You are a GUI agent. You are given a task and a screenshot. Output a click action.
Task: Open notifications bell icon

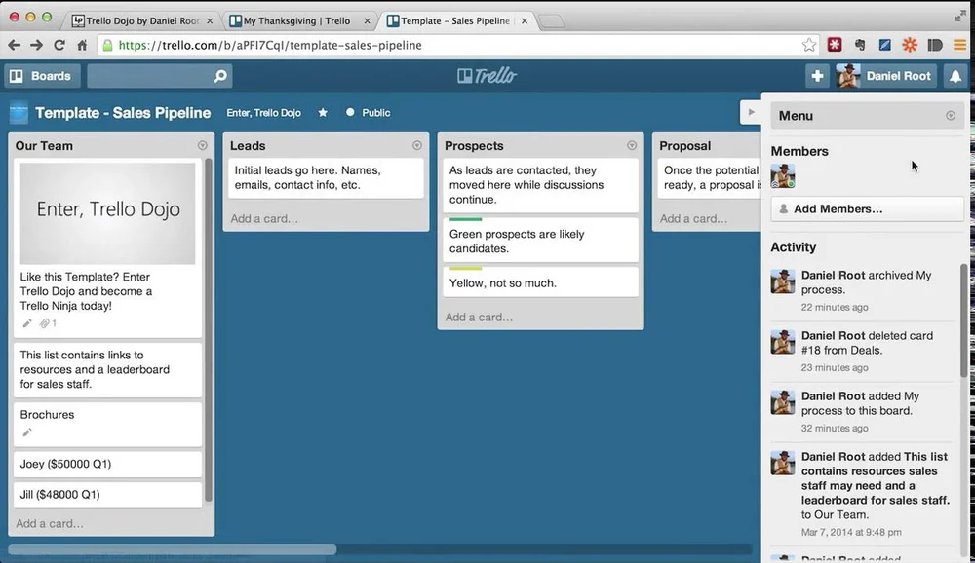coord(955,76)
